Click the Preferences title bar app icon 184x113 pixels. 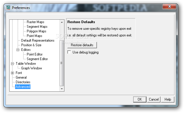(8, 8)
